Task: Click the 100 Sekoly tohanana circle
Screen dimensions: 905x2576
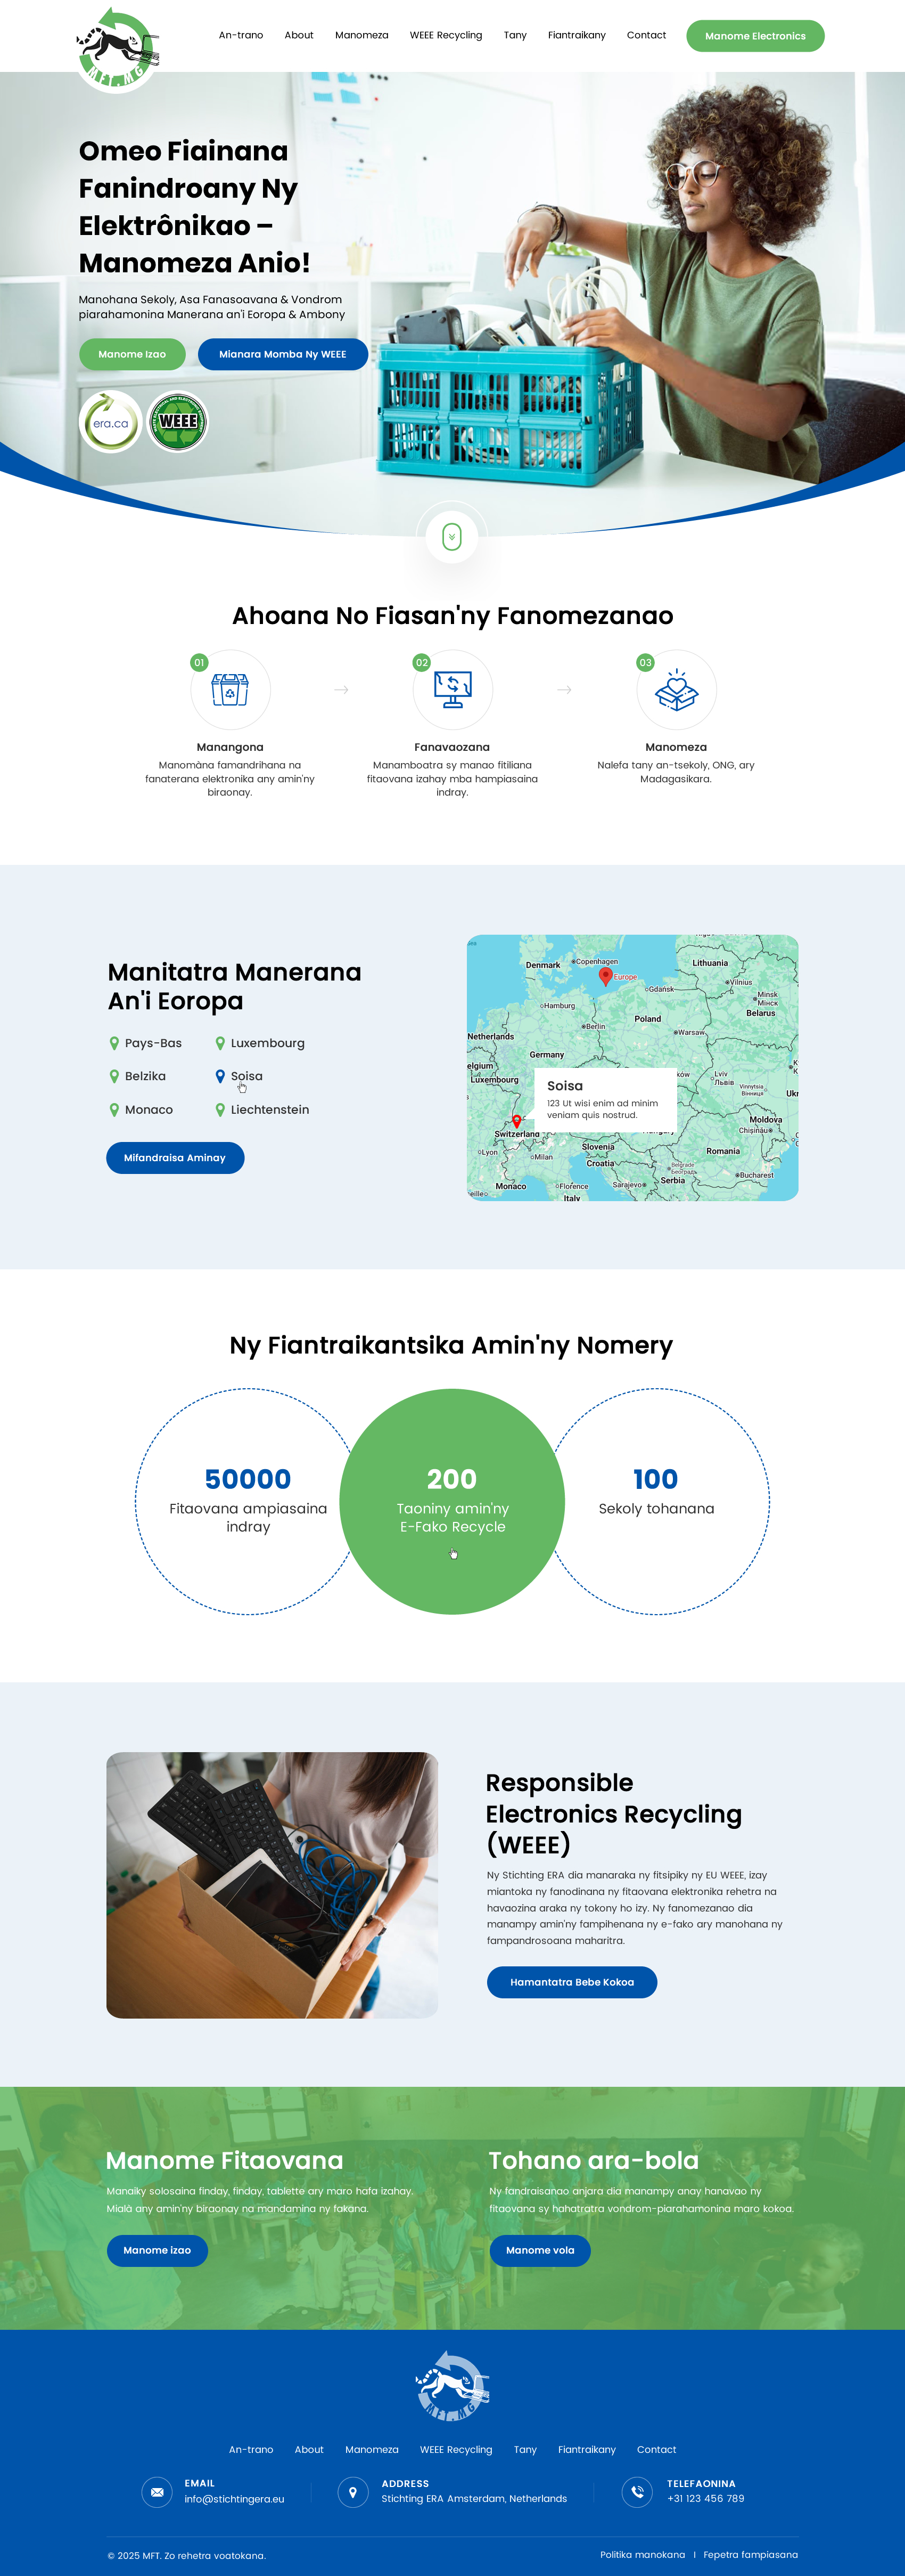Action: pos(656,1501)
